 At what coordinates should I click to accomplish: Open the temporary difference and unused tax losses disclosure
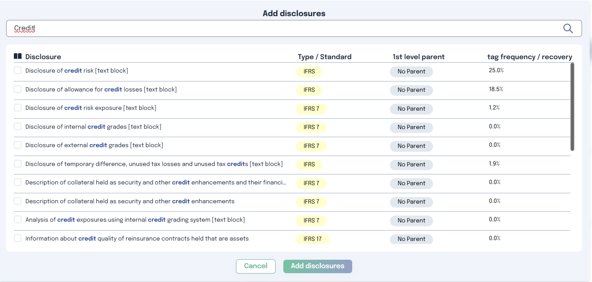(x=154, y=163)
